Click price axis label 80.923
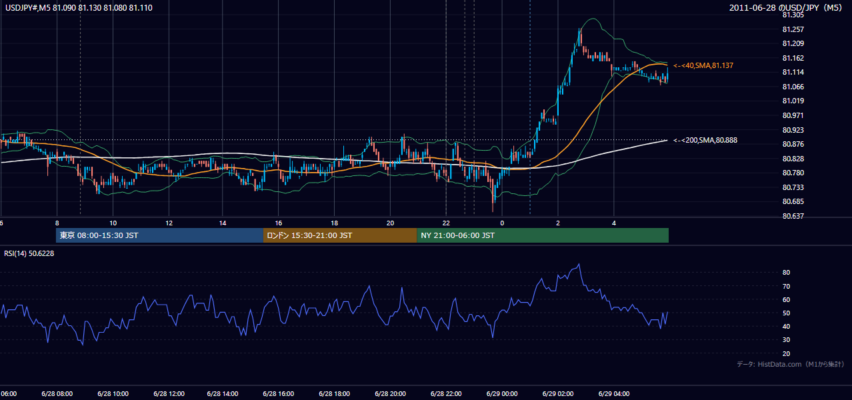The height and width of the screenshot is (400, 852). coord(793,130)
